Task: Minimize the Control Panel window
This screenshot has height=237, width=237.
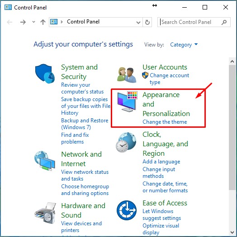Action: (x=184, y=7)
